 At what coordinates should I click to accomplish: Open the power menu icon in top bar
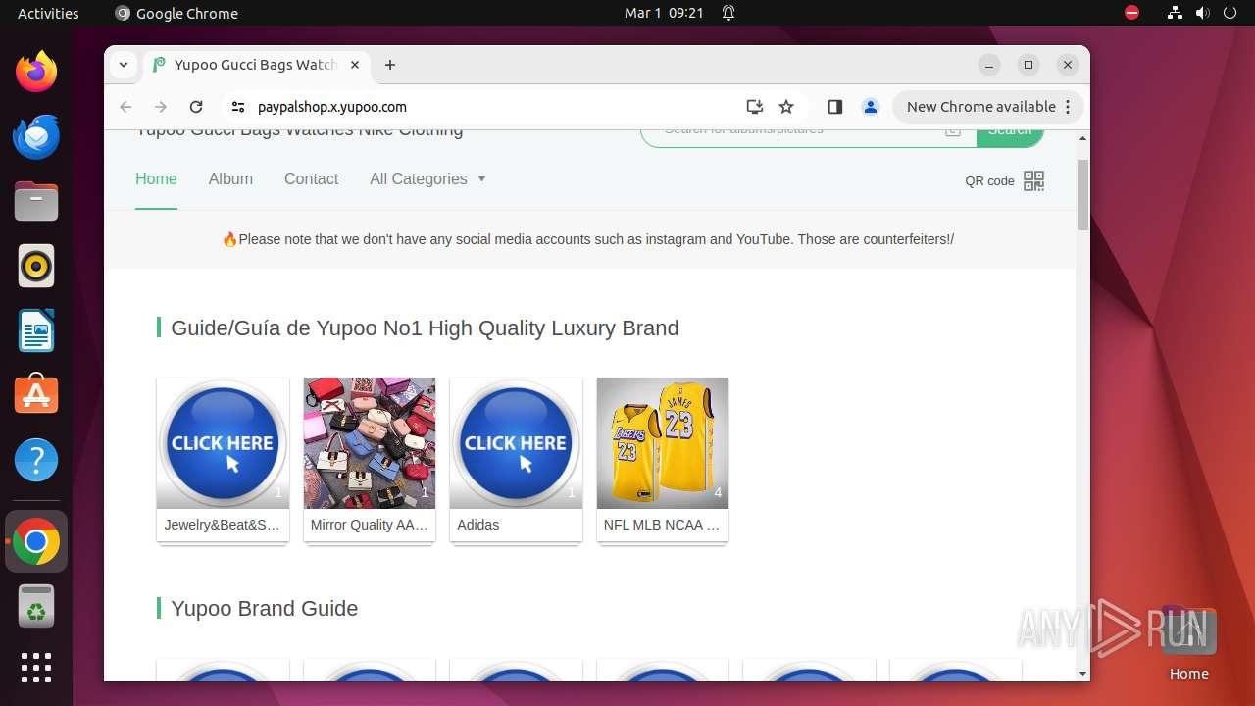coord(1230,13)
